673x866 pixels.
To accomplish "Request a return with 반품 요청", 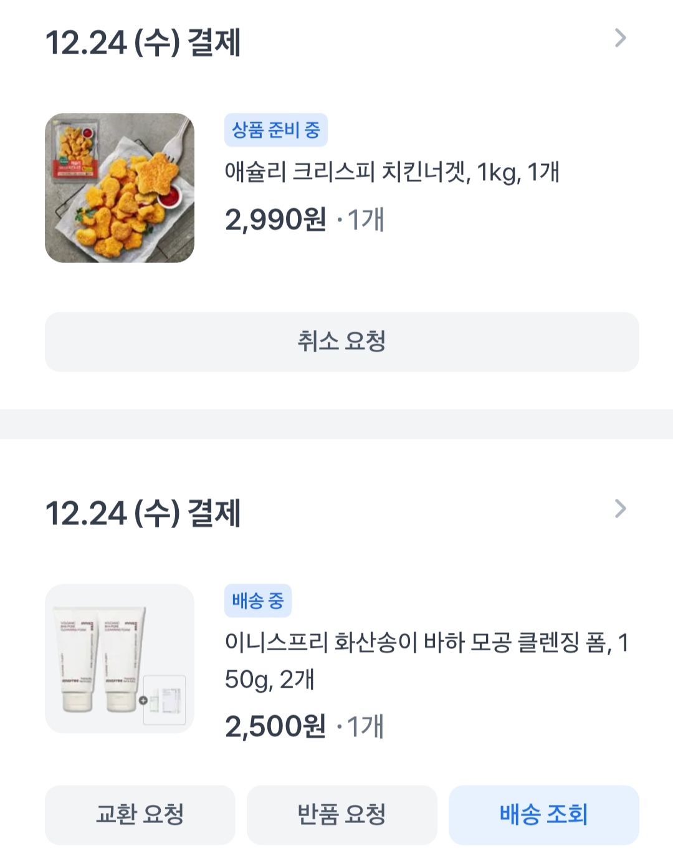I will 341,814.
